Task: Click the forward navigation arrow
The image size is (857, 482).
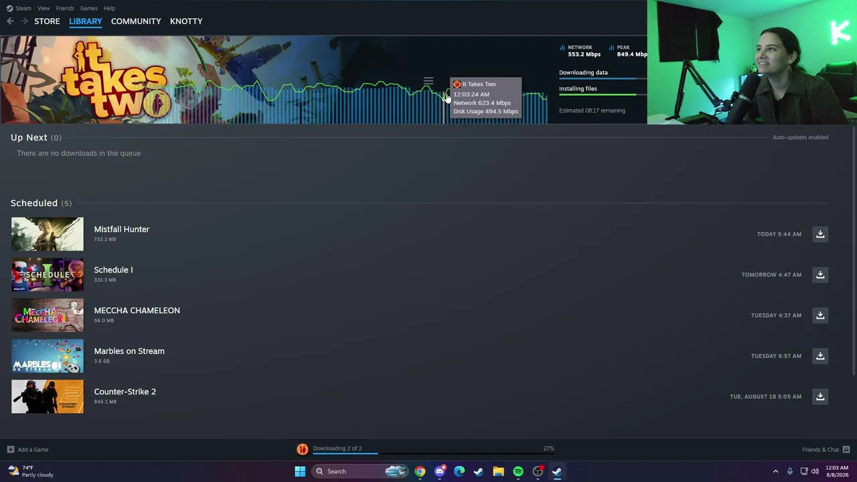Action: pos(25,21)
